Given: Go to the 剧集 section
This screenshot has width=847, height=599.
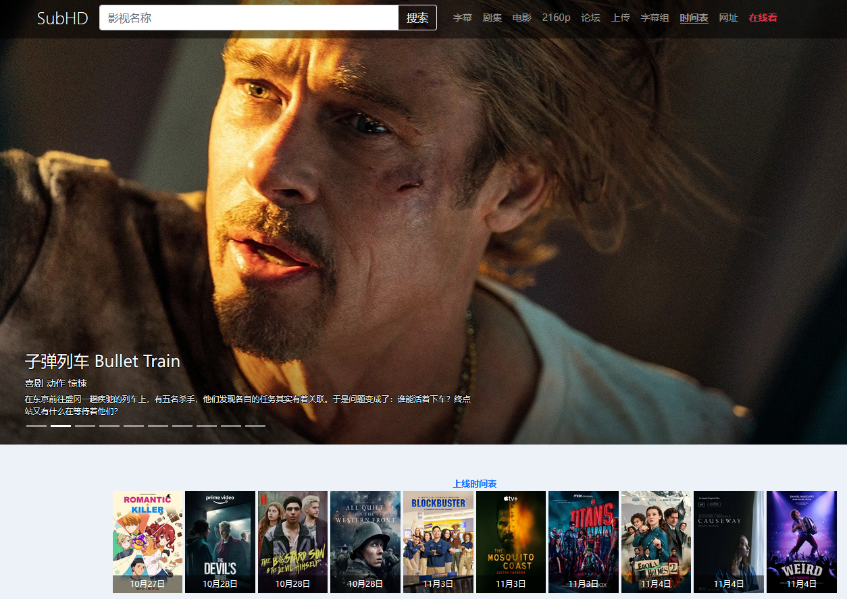Looking at the screenshot, I should 492,18.
